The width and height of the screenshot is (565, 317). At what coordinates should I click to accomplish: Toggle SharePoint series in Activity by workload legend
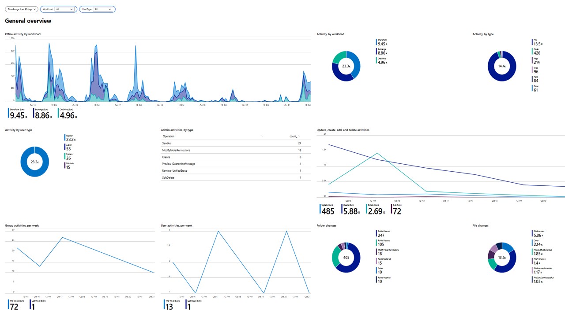(x=382, y=42)
